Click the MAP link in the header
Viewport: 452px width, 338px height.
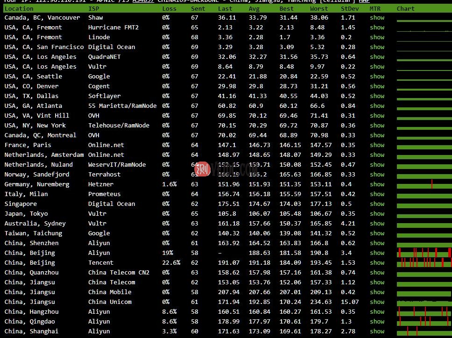364,1
